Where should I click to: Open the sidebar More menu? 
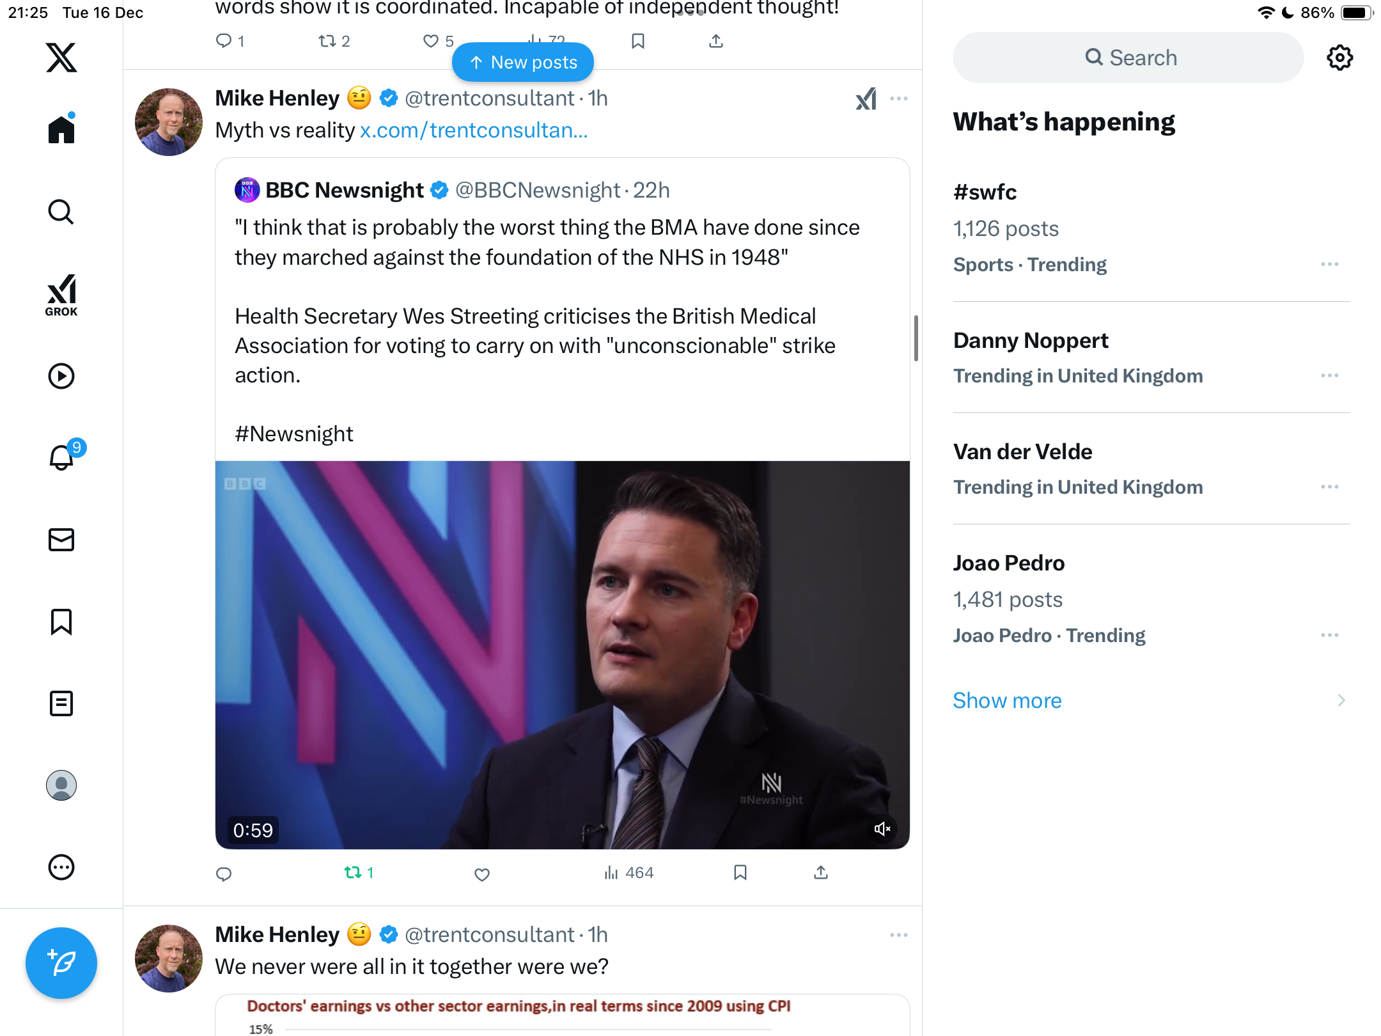[x=61, y=867]
